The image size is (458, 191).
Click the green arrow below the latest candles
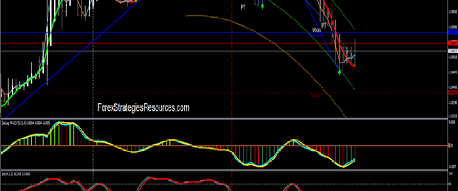339,72
